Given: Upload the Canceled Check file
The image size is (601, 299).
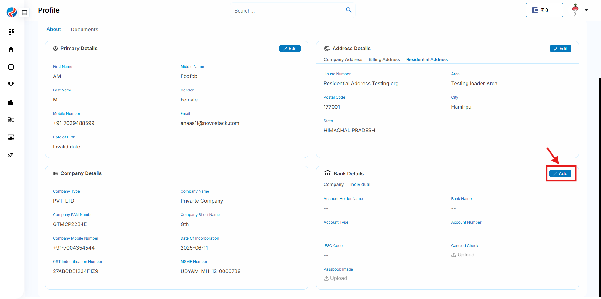Looking at the screenshot, I should pos(463,255).
